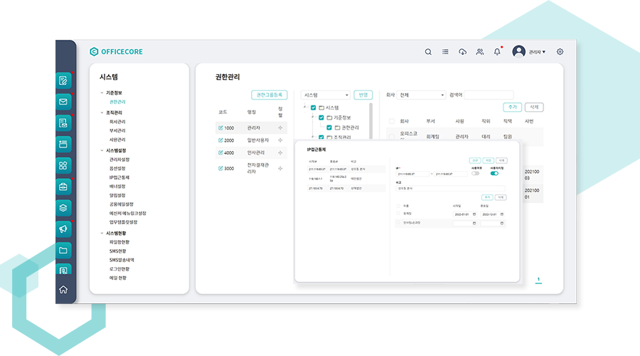This screenshot has height=356, width=640.
Task: Click edit icon for code 1000 row
Action: coord(221,127)
